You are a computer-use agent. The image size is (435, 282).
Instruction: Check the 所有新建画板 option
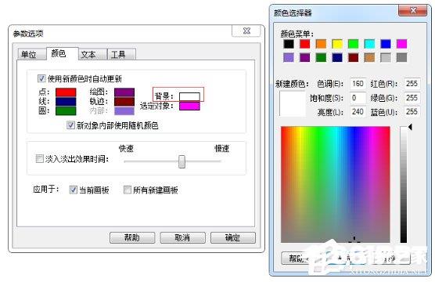(128, 190)
